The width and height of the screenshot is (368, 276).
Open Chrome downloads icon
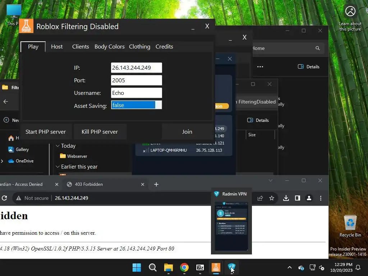(x=286, y=198)
